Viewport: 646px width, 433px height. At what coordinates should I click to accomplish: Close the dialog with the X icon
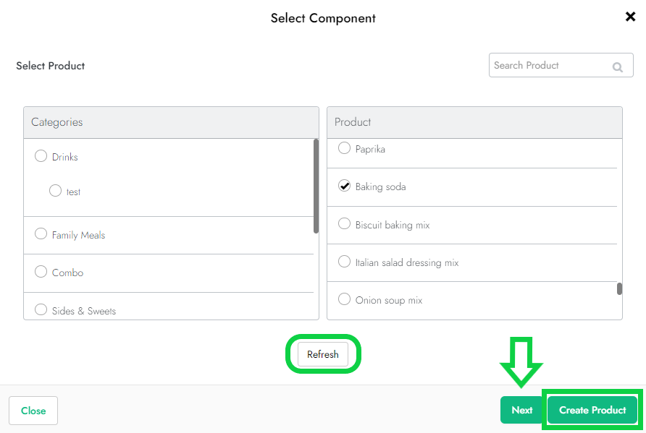tap(630, 17)
